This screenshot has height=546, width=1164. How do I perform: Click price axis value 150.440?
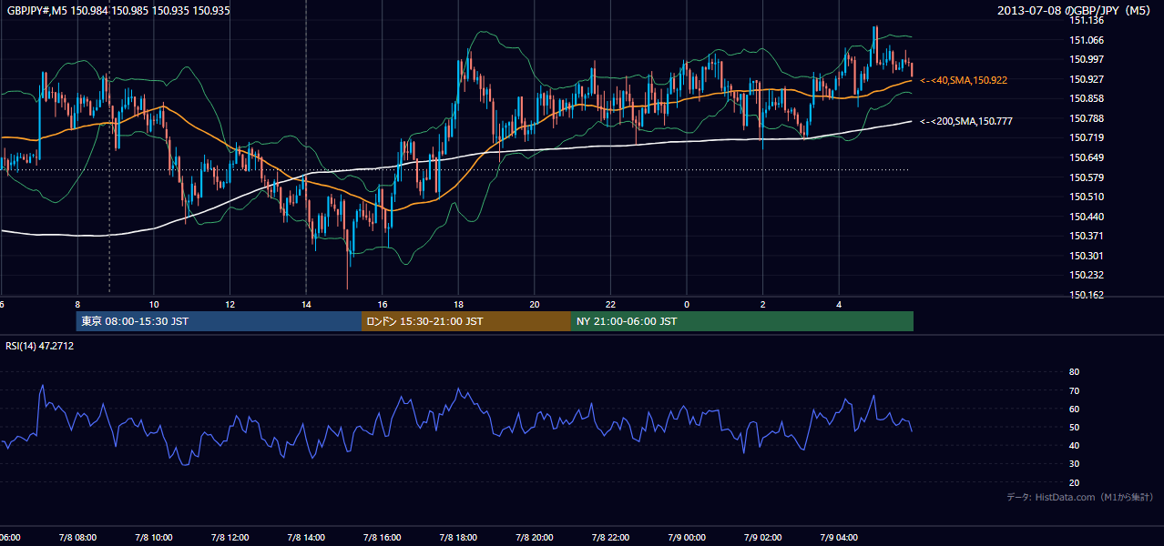coord(1087,217)
